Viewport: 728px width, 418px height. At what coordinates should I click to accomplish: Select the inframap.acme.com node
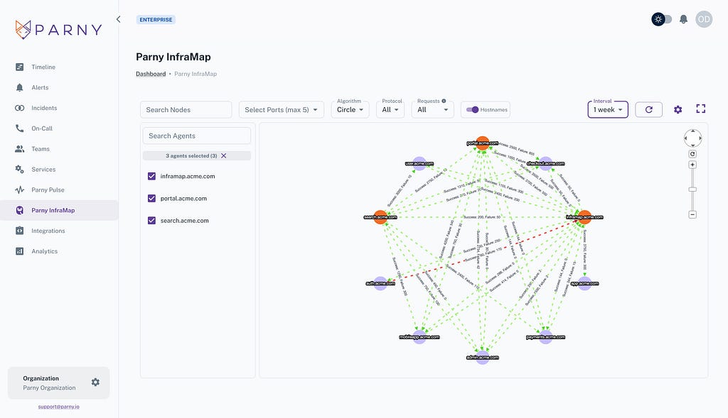pyautogui.click(x=584, y=217)
